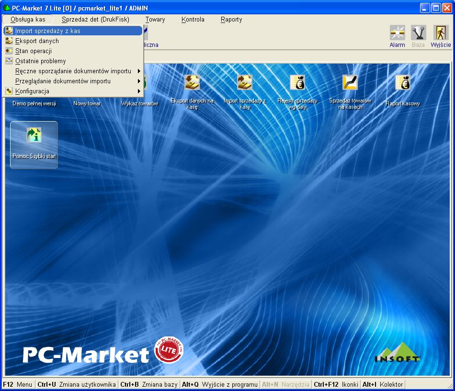
Task: Choose Eksport danych from the menu
Action: point(73,41)
